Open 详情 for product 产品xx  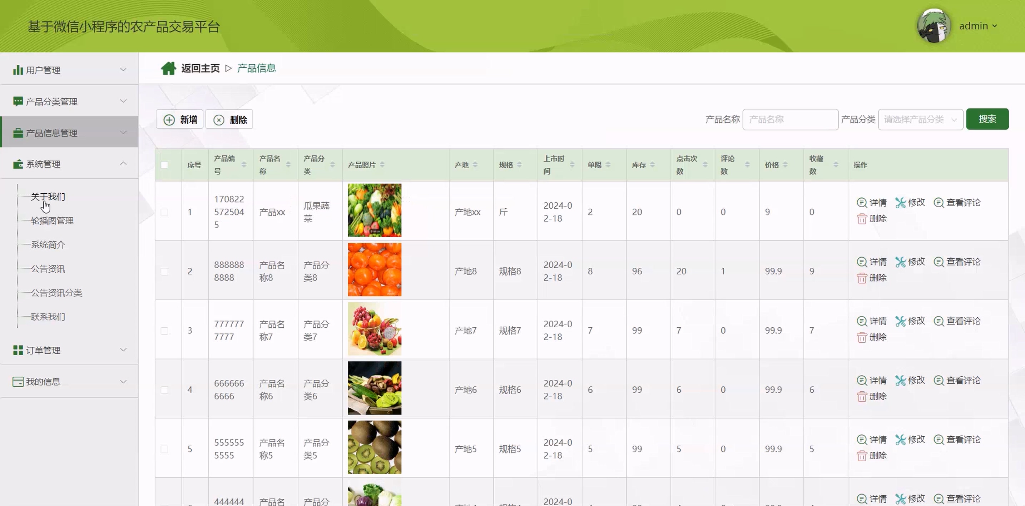click(872, 203)
